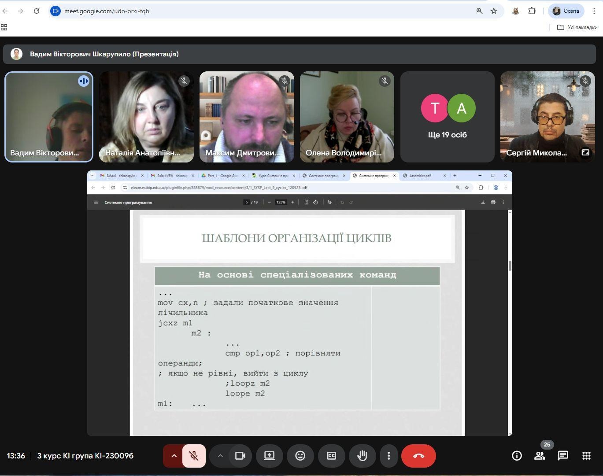Open the activities grid icon in Meet
The image size is (603, 476).
(x=586, y=456)
